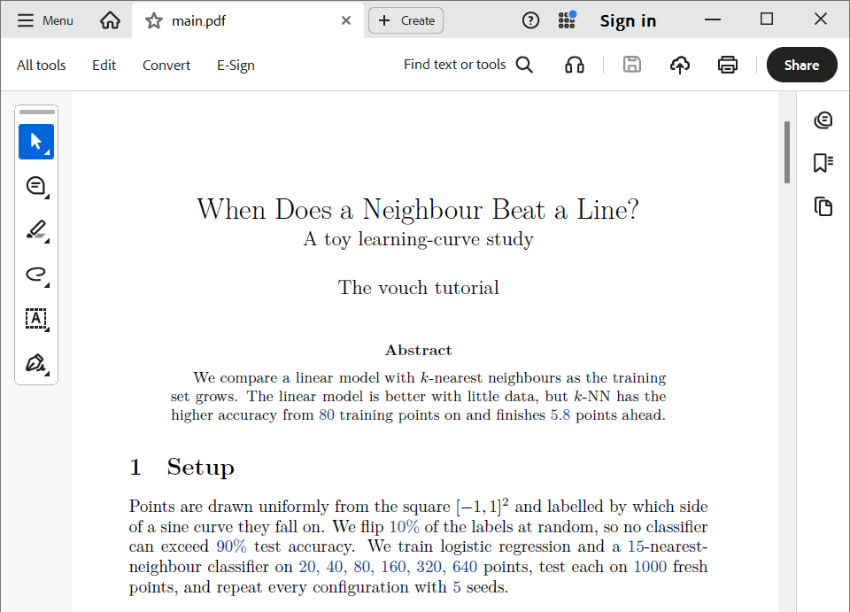Grab the quick tools panel drag handle
The width and height of the screenshot is (850, 612).
tap(37, 112)
